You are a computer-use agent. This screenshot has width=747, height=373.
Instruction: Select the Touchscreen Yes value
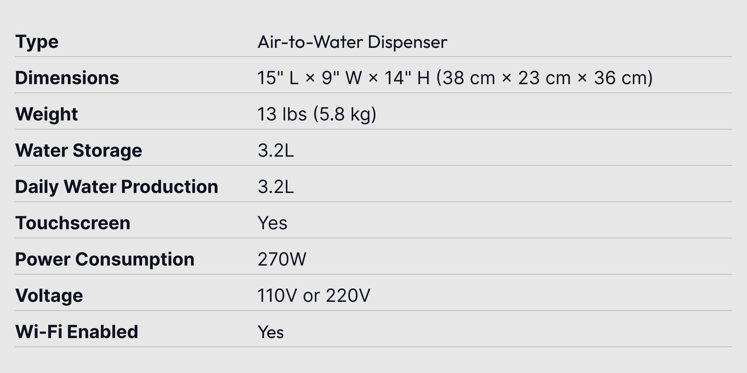[x=272, y=223]
